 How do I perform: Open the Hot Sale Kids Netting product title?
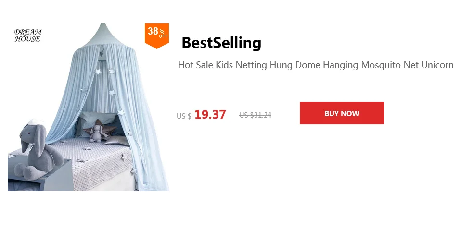[316, 65]
